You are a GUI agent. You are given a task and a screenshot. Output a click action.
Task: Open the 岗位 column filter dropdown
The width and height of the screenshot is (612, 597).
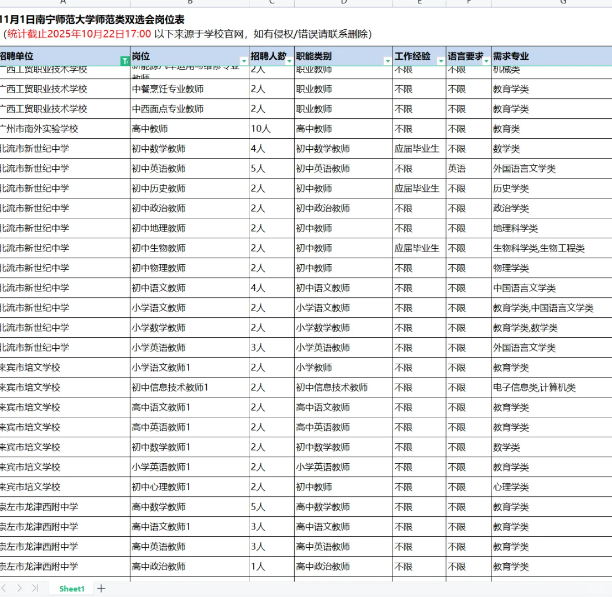[x=244, y=61]
